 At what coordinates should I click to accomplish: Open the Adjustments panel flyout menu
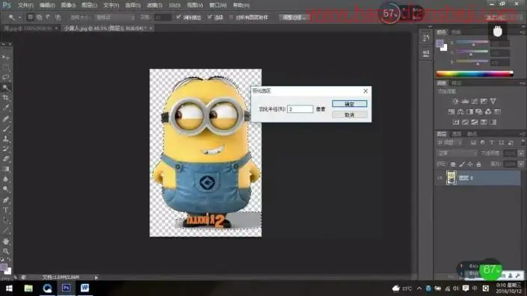(523, 83)
